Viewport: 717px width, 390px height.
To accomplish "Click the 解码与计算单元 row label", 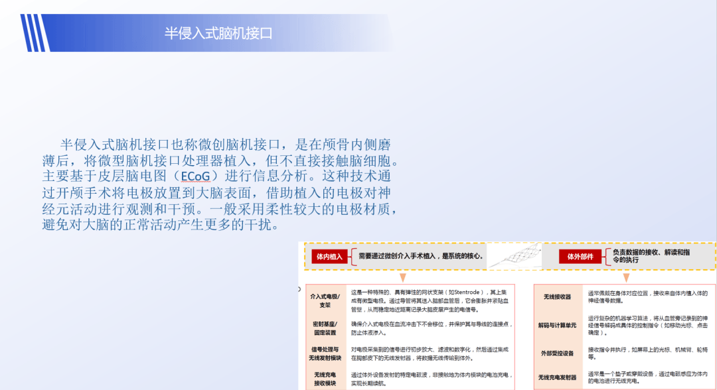I will [x=557, y=326].
